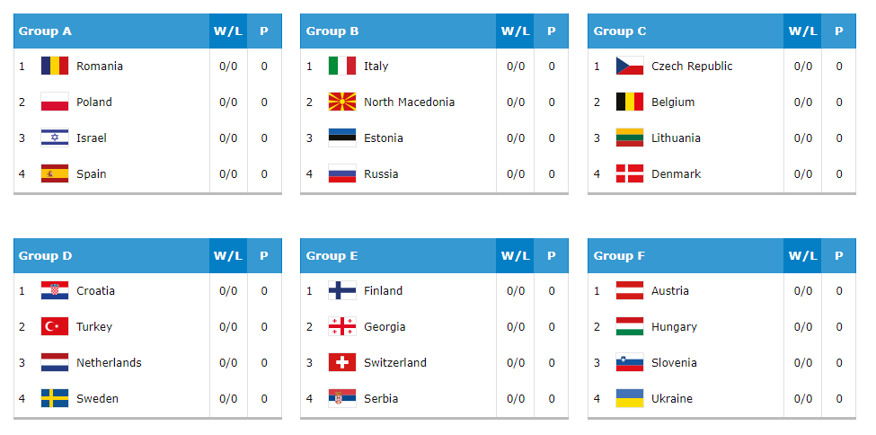Click the North Macedonia flag icon
The image size is (876, 435).
(342, 102)
